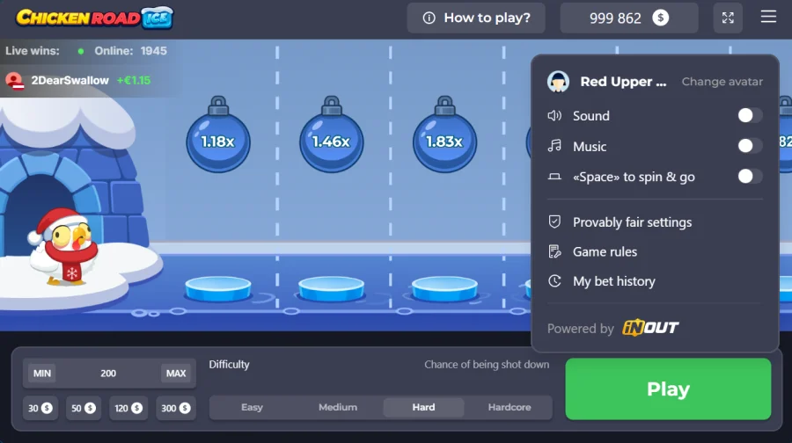Click the shield icon for Provably fair

coord(554,222)
